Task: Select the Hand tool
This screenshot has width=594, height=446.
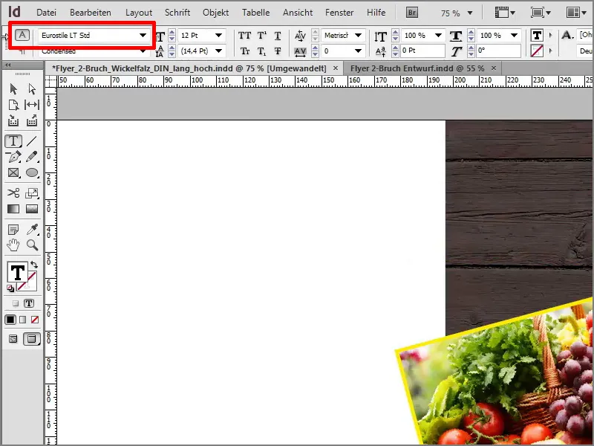Action: tap(13, 245)
